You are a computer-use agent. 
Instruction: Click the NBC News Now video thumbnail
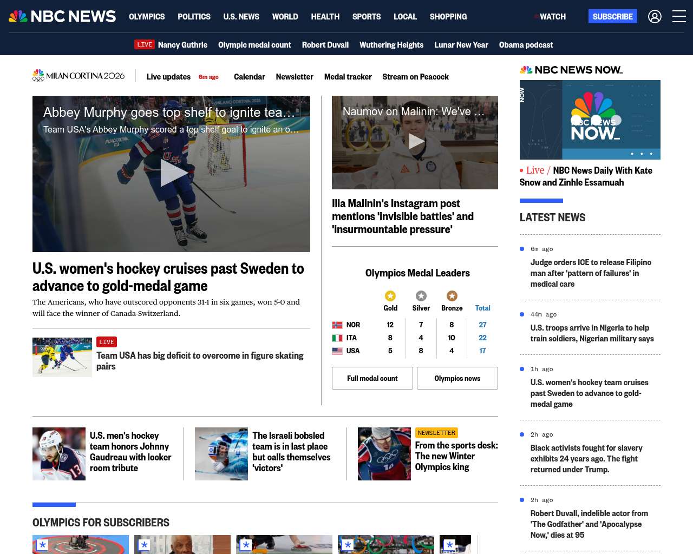[x=590, y=120]
